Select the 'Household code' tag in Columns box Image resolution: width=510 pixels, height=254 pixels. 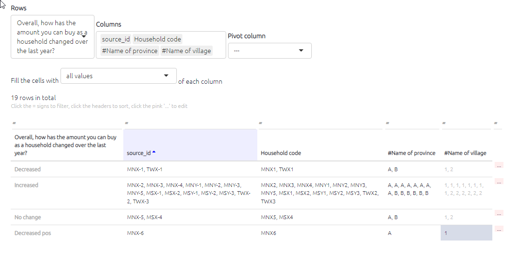tap(157, 39)
